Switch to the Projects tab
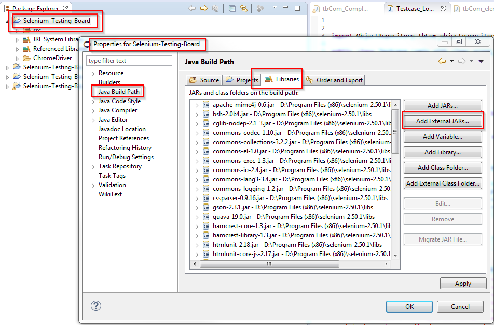This screenshot has height=325, width=494. tap(242, 80)
